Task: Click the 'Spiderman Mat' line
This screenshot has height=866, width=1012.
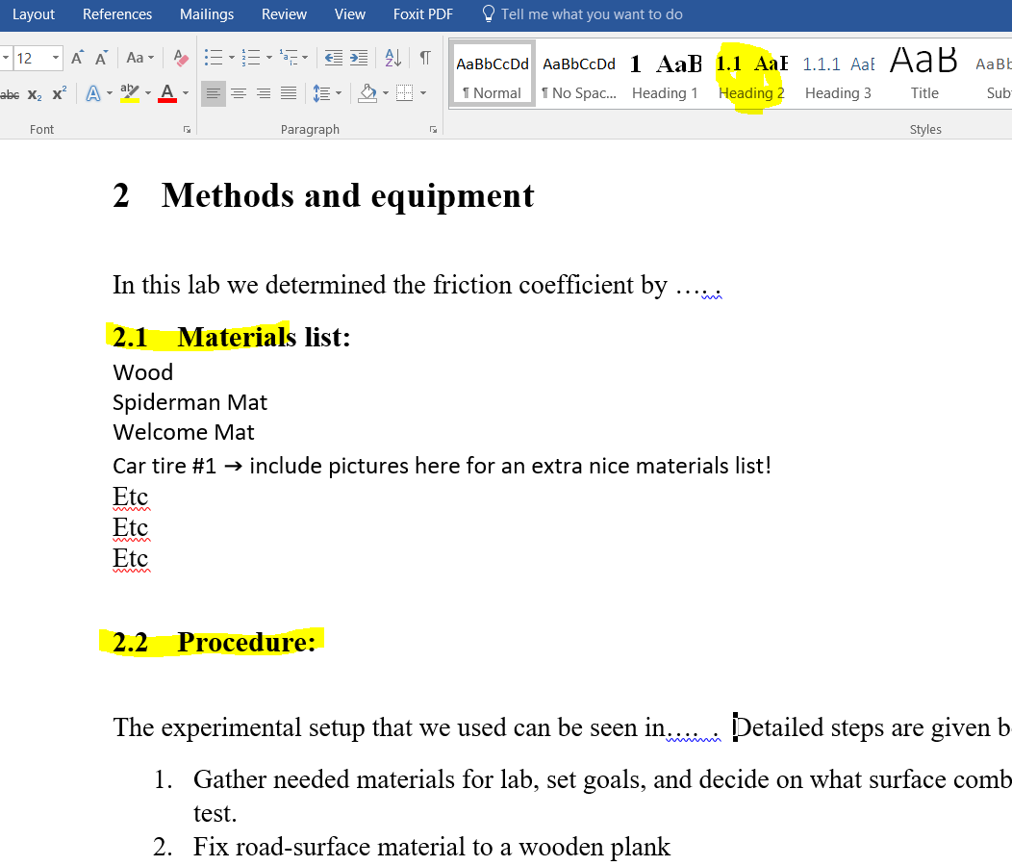Action: pos(190,402)
